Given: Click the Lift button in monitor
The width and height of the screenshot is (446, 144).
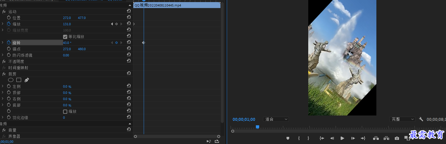Looking at the screenshot, I should tap(376, 138).
